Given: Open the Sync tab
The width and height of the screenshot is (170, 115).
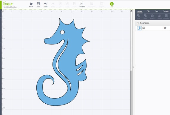Looking at the screenshot, I should click(x=157, y=11).
